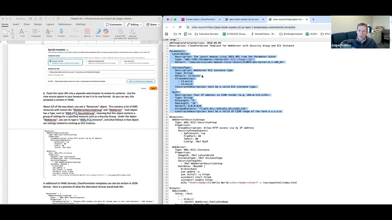Go back in the browser
Image resolution: width=392 pixels, height=220 pixels.
(167, 27)
